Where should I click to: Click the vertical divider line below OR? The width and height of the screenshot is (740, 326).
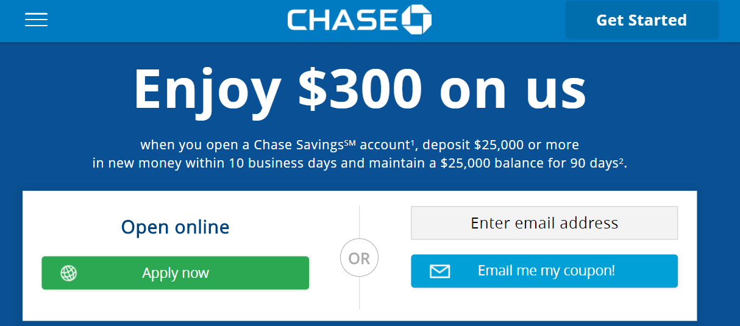[x=359, y=294]
